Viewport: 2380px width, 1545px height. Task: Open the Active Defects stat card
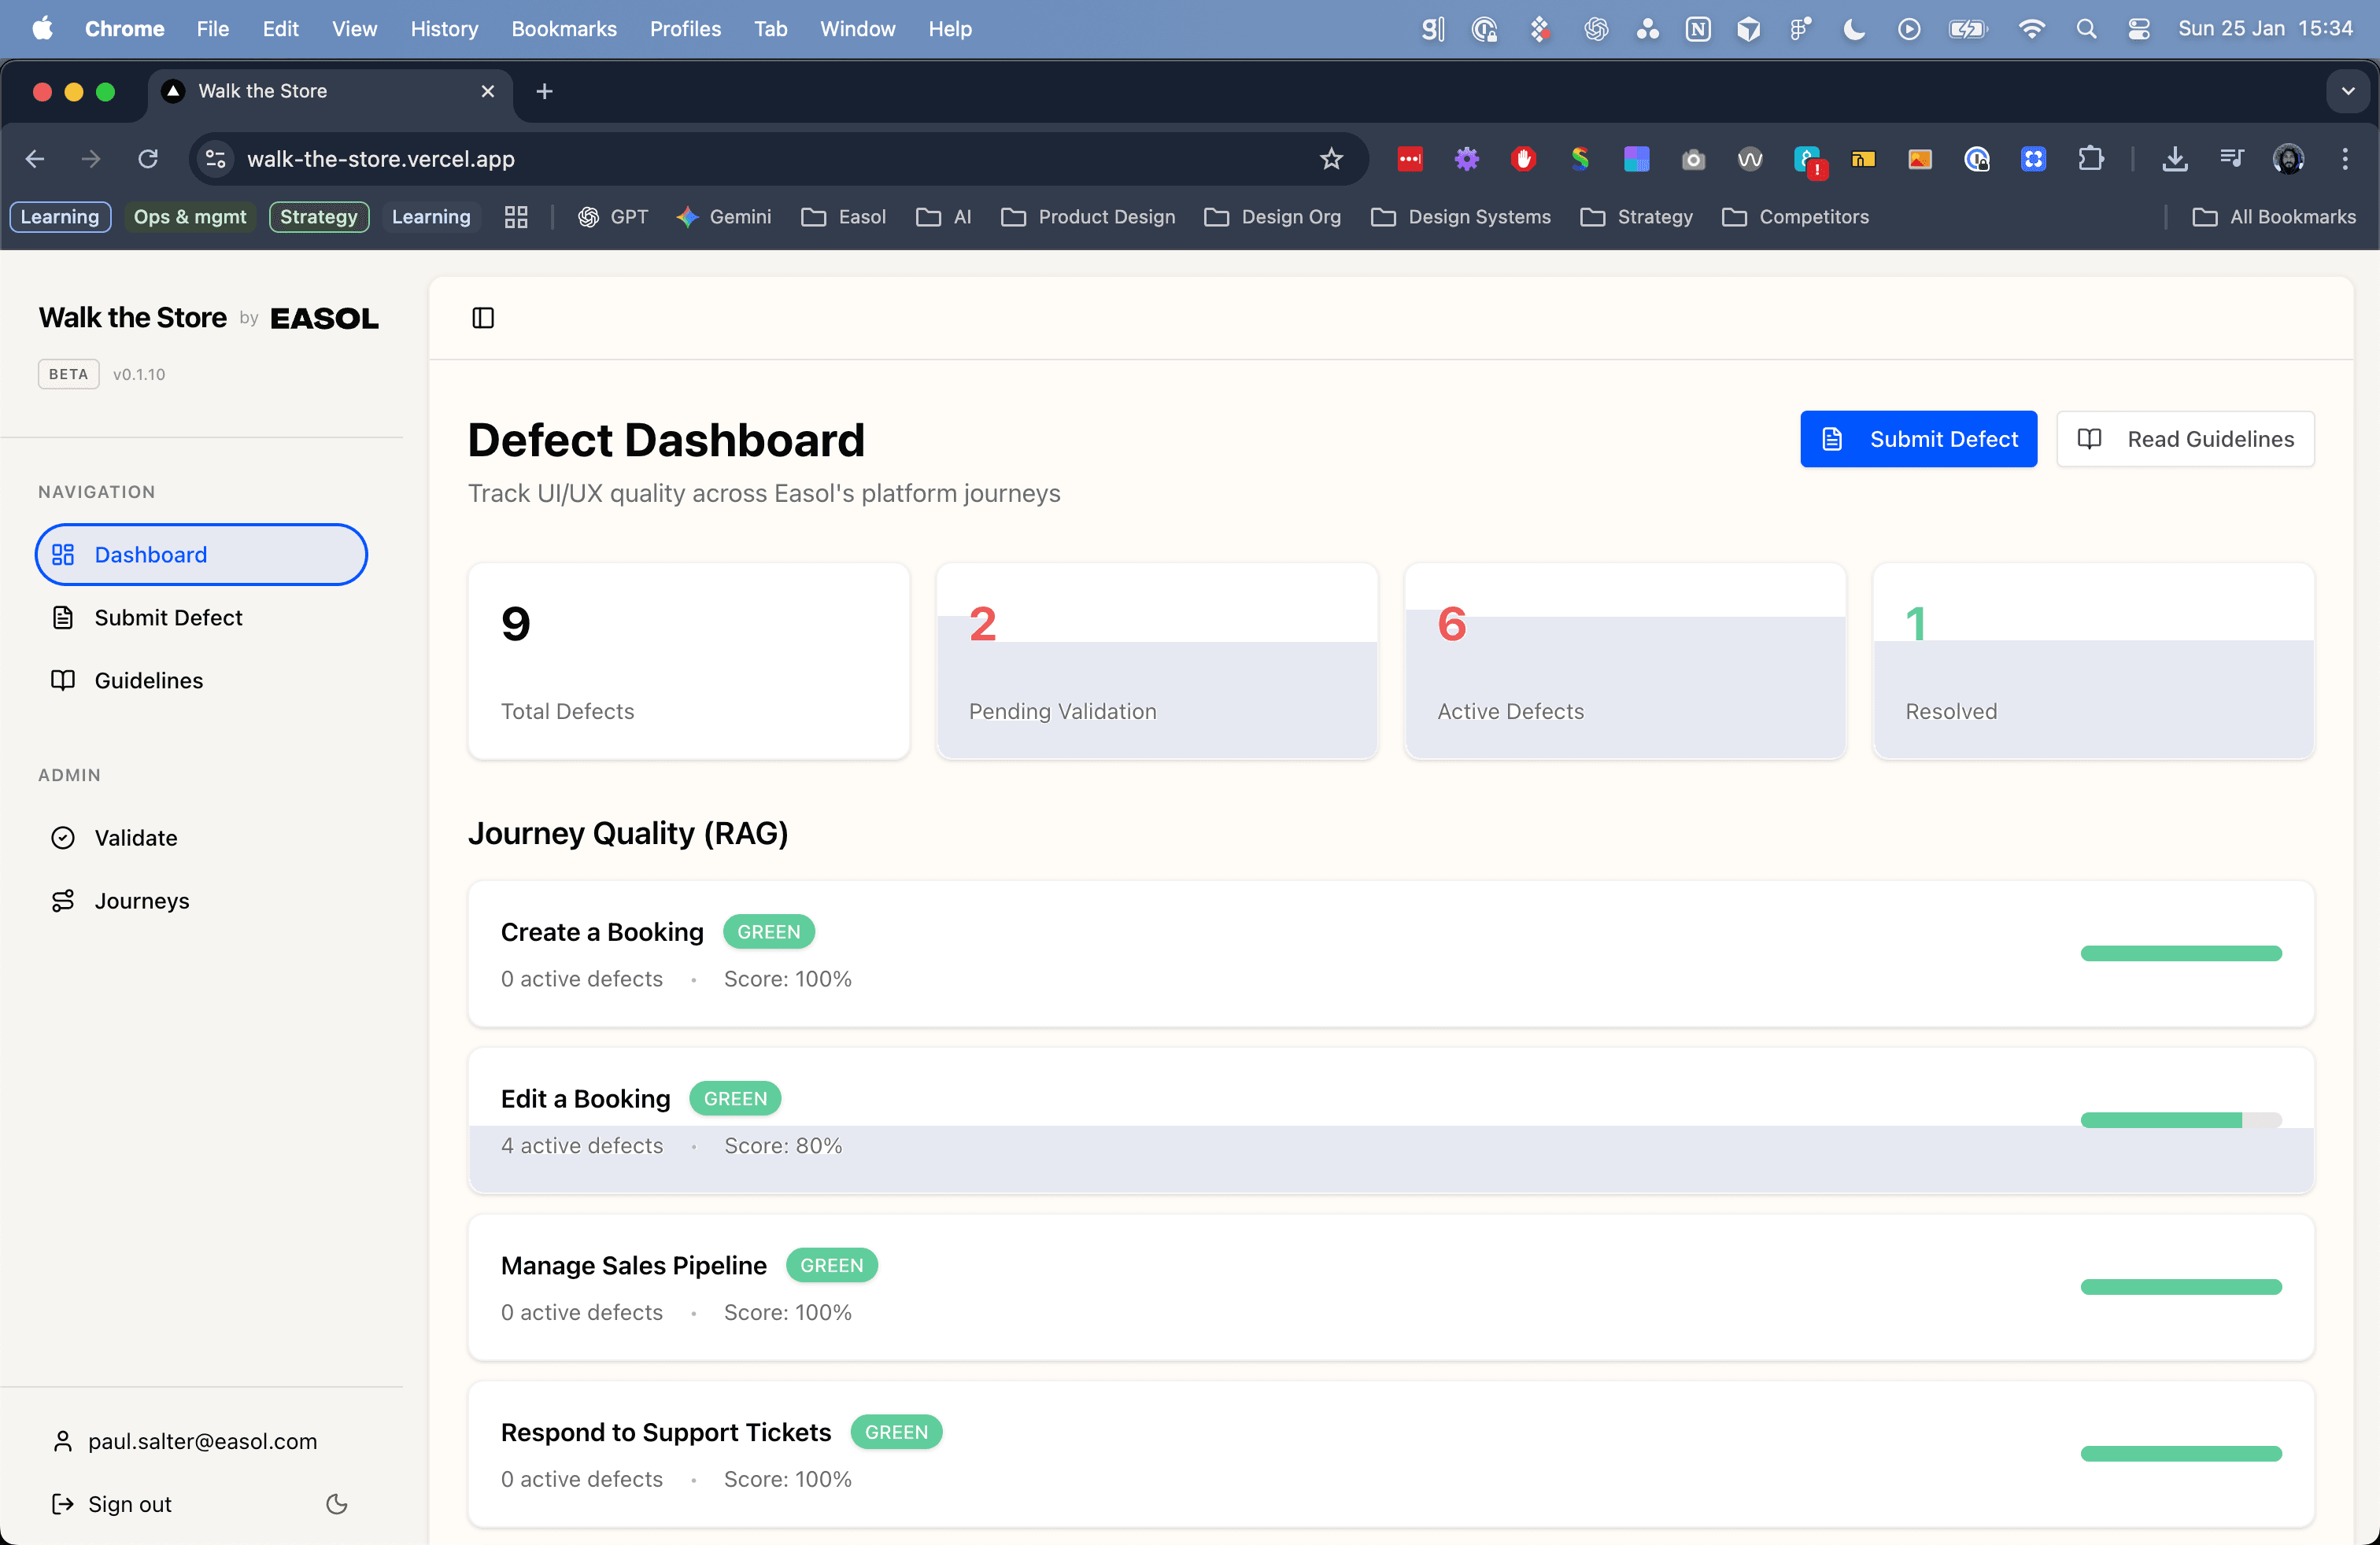coord(1625,662)
